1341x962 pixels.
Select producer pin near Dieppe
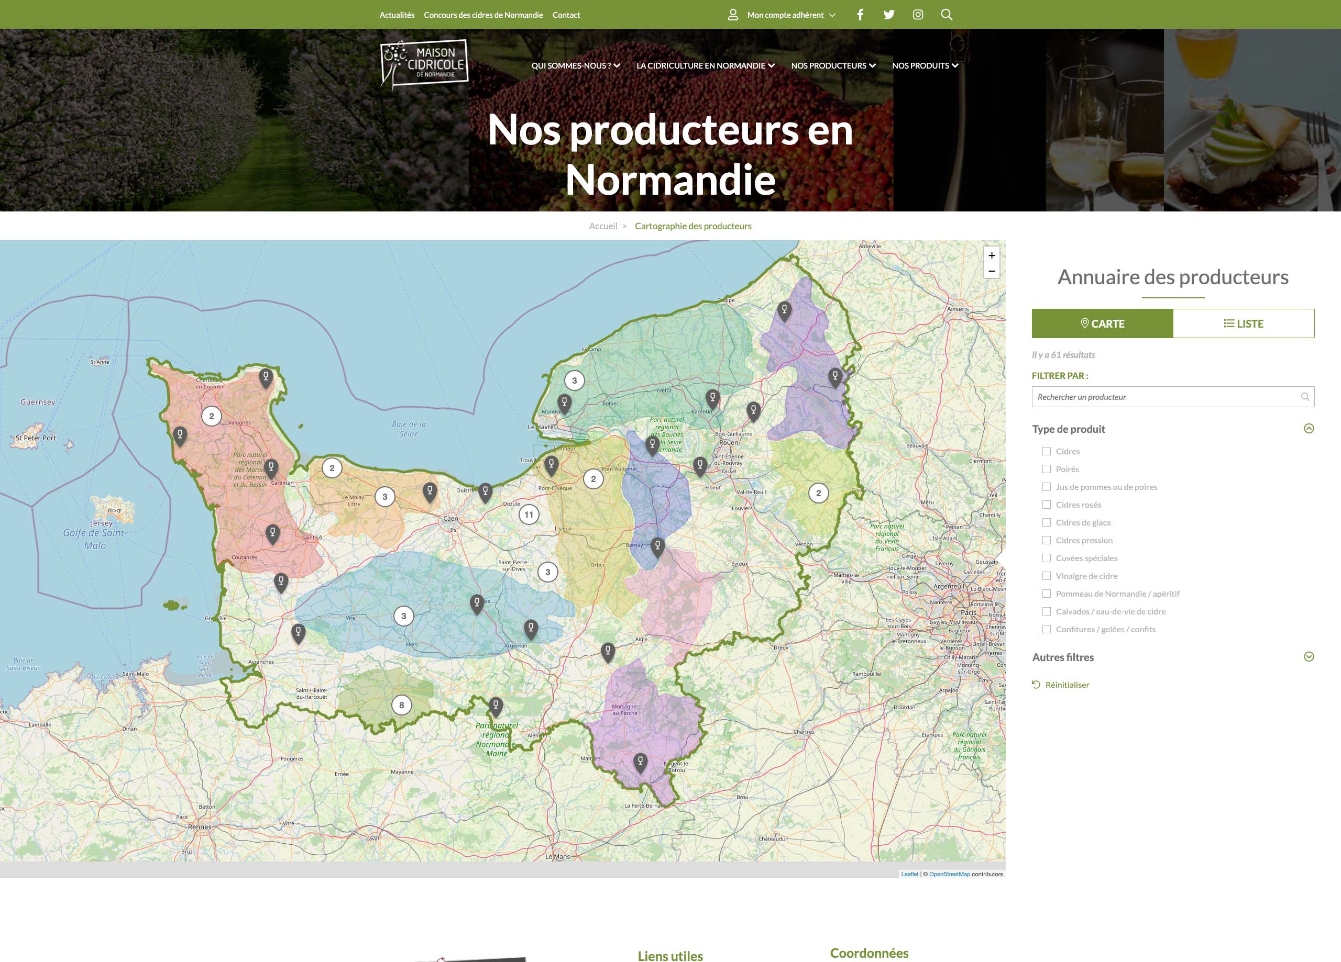click(x=784, y=311)
